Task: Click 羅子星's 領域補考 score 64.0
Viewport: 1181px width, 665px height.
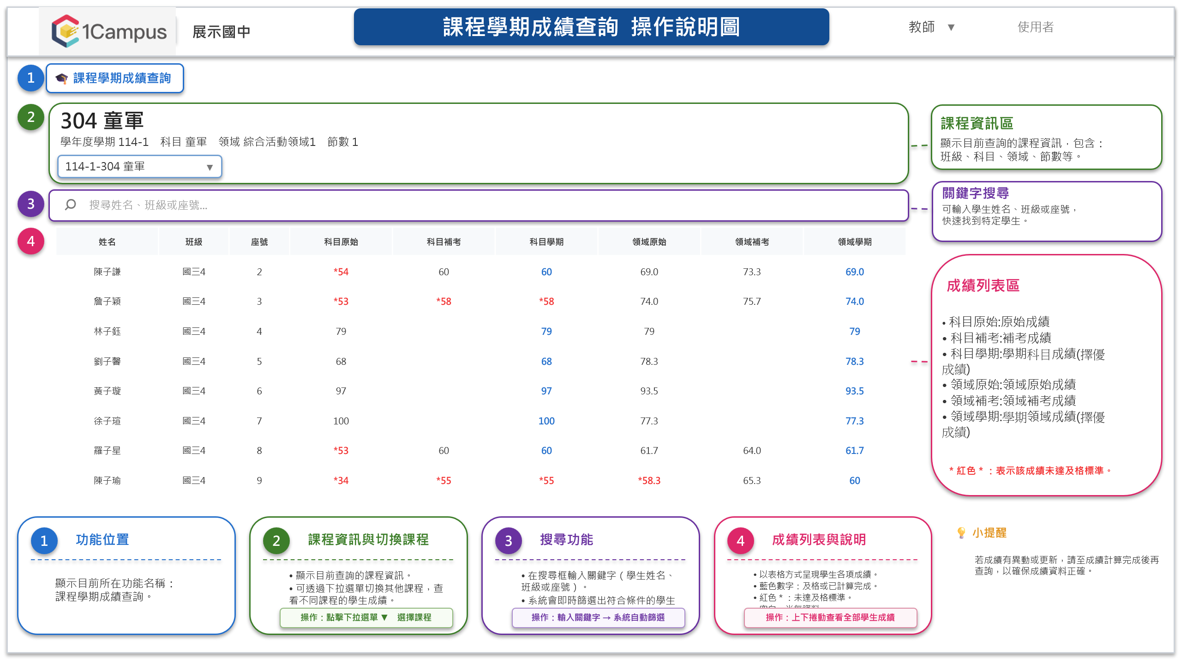Action: click(752, 450)
